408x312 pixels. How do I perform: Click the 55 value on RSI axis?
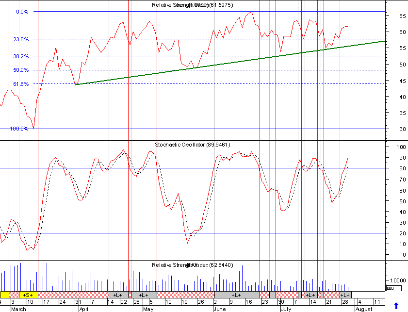point(403,48)
